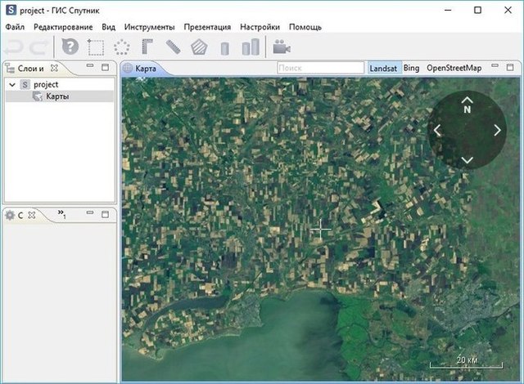Screen dimensions: 524x384
Task: Select the circular selection tool
Action: pyautogui.click(x=122, y=47)
